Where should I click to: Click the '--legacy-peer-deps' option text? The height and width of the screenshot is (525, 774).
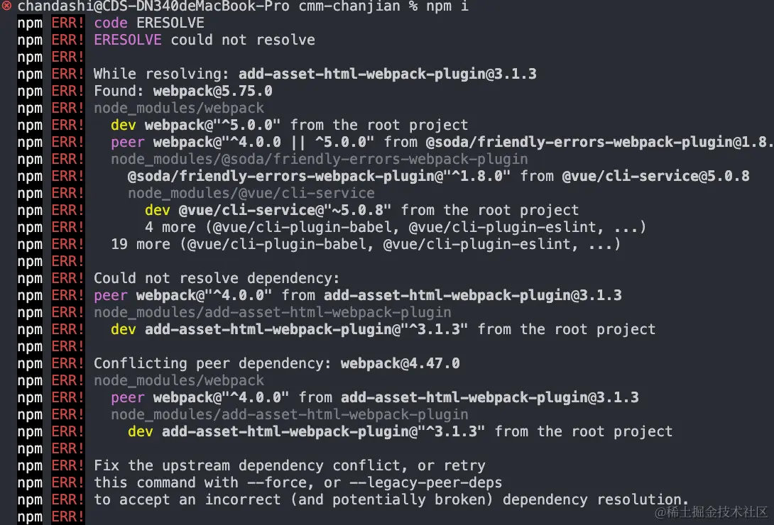point(425,483)
